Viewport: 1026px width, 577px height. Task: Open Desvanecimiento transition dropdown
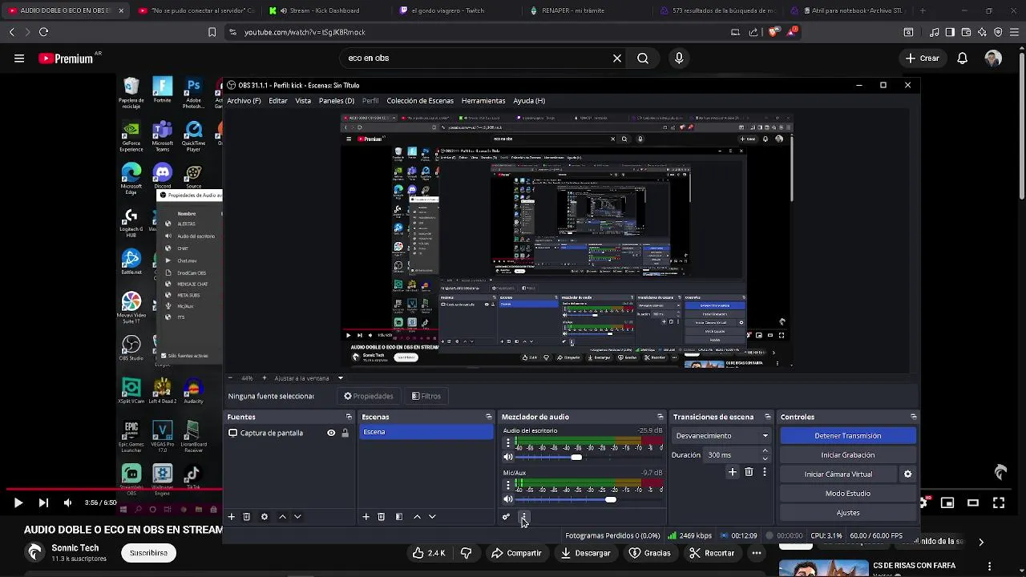[721, 436]
